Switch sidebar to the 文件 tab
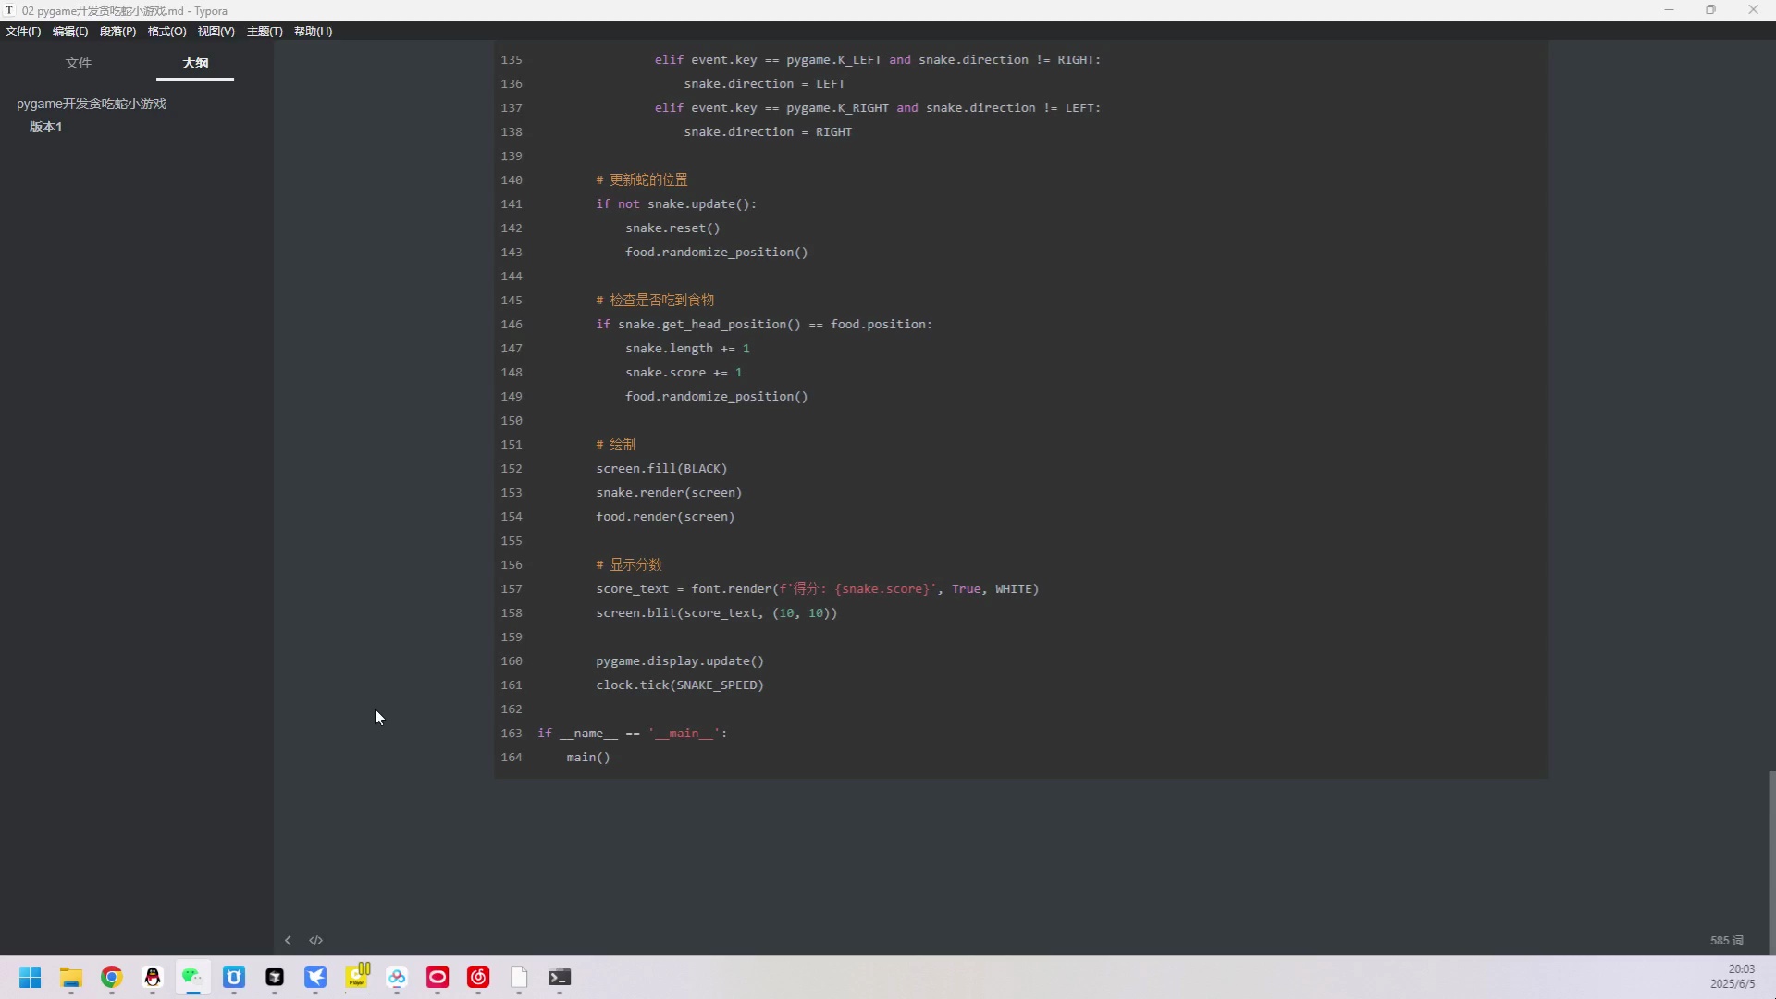 [79, 63]
